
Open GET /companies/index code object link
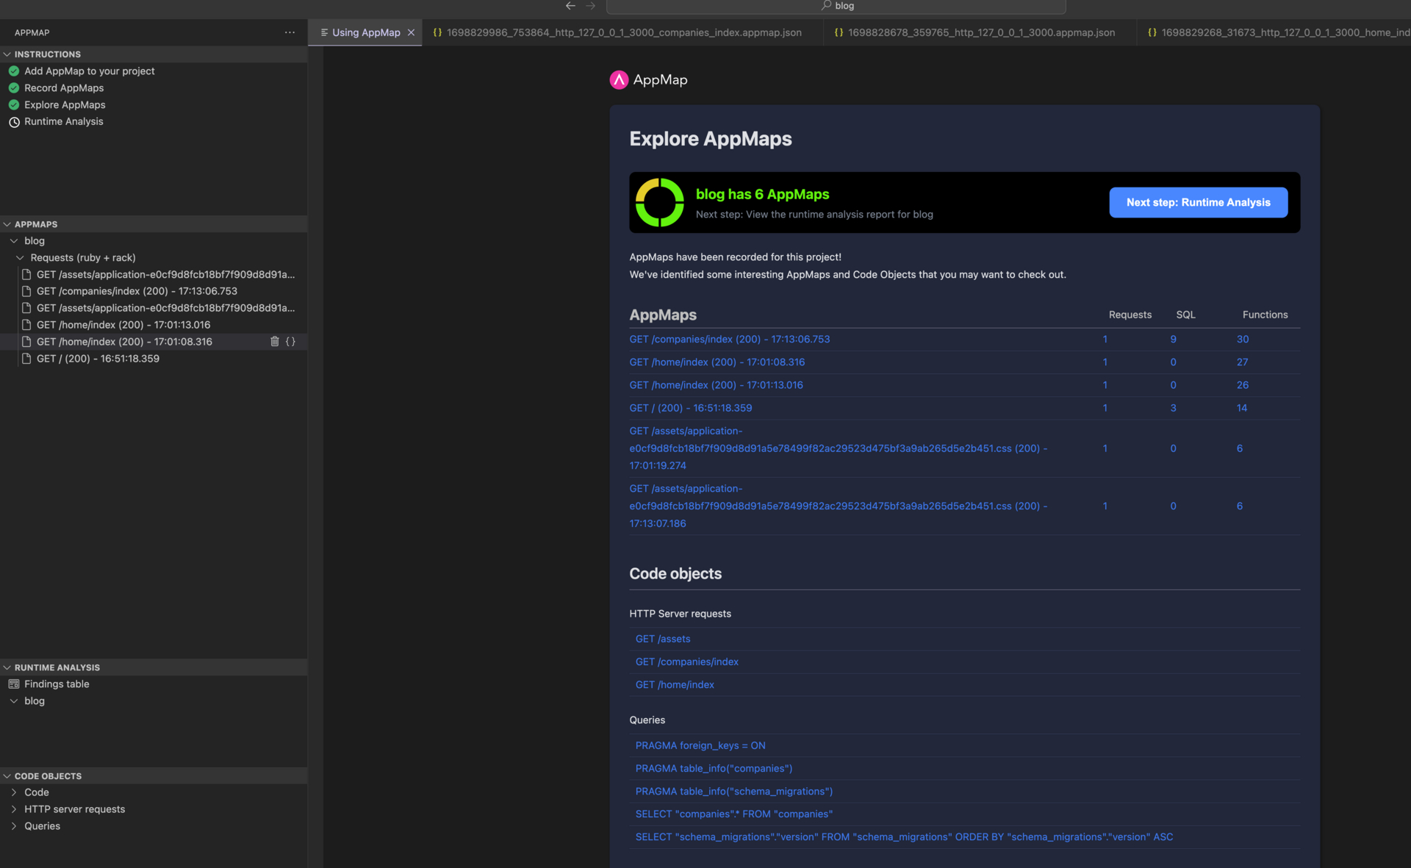686,662
